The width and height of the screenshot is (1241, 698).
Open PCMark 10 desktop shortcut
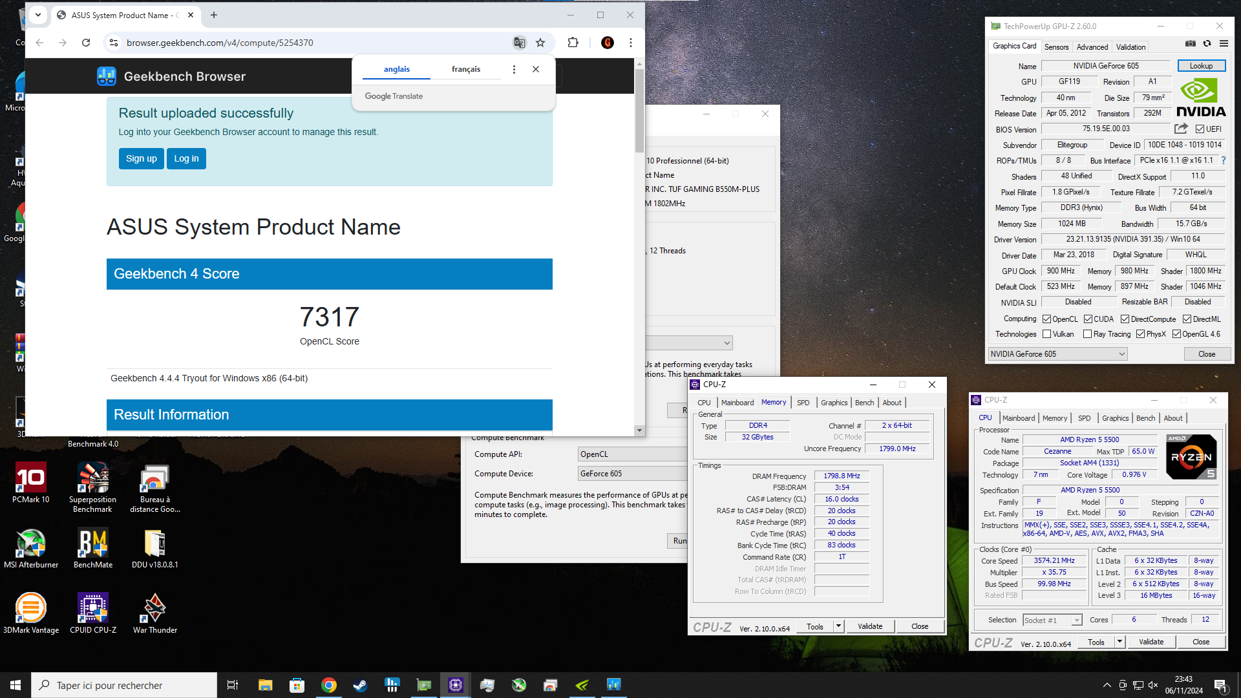pos(30,483)
